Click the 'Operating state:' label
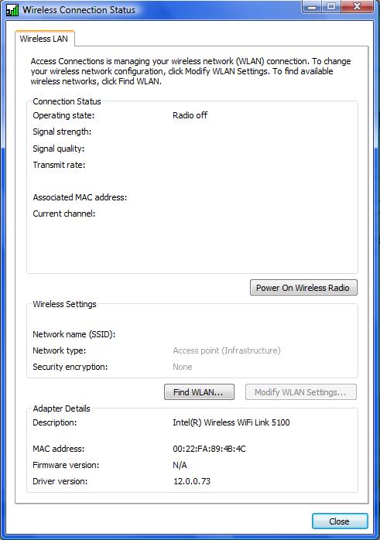The image size is (380, 540). [63, 116]
